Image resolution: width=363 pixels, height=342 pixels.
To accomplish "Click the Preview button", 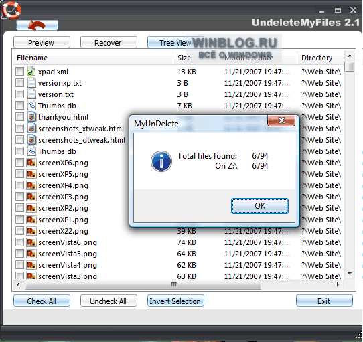I will click(x=42, y=42).
